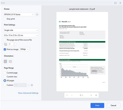This screenshot has width=123, height=110.
Task: Increase number of copies stepper
Action: [14, 44]
